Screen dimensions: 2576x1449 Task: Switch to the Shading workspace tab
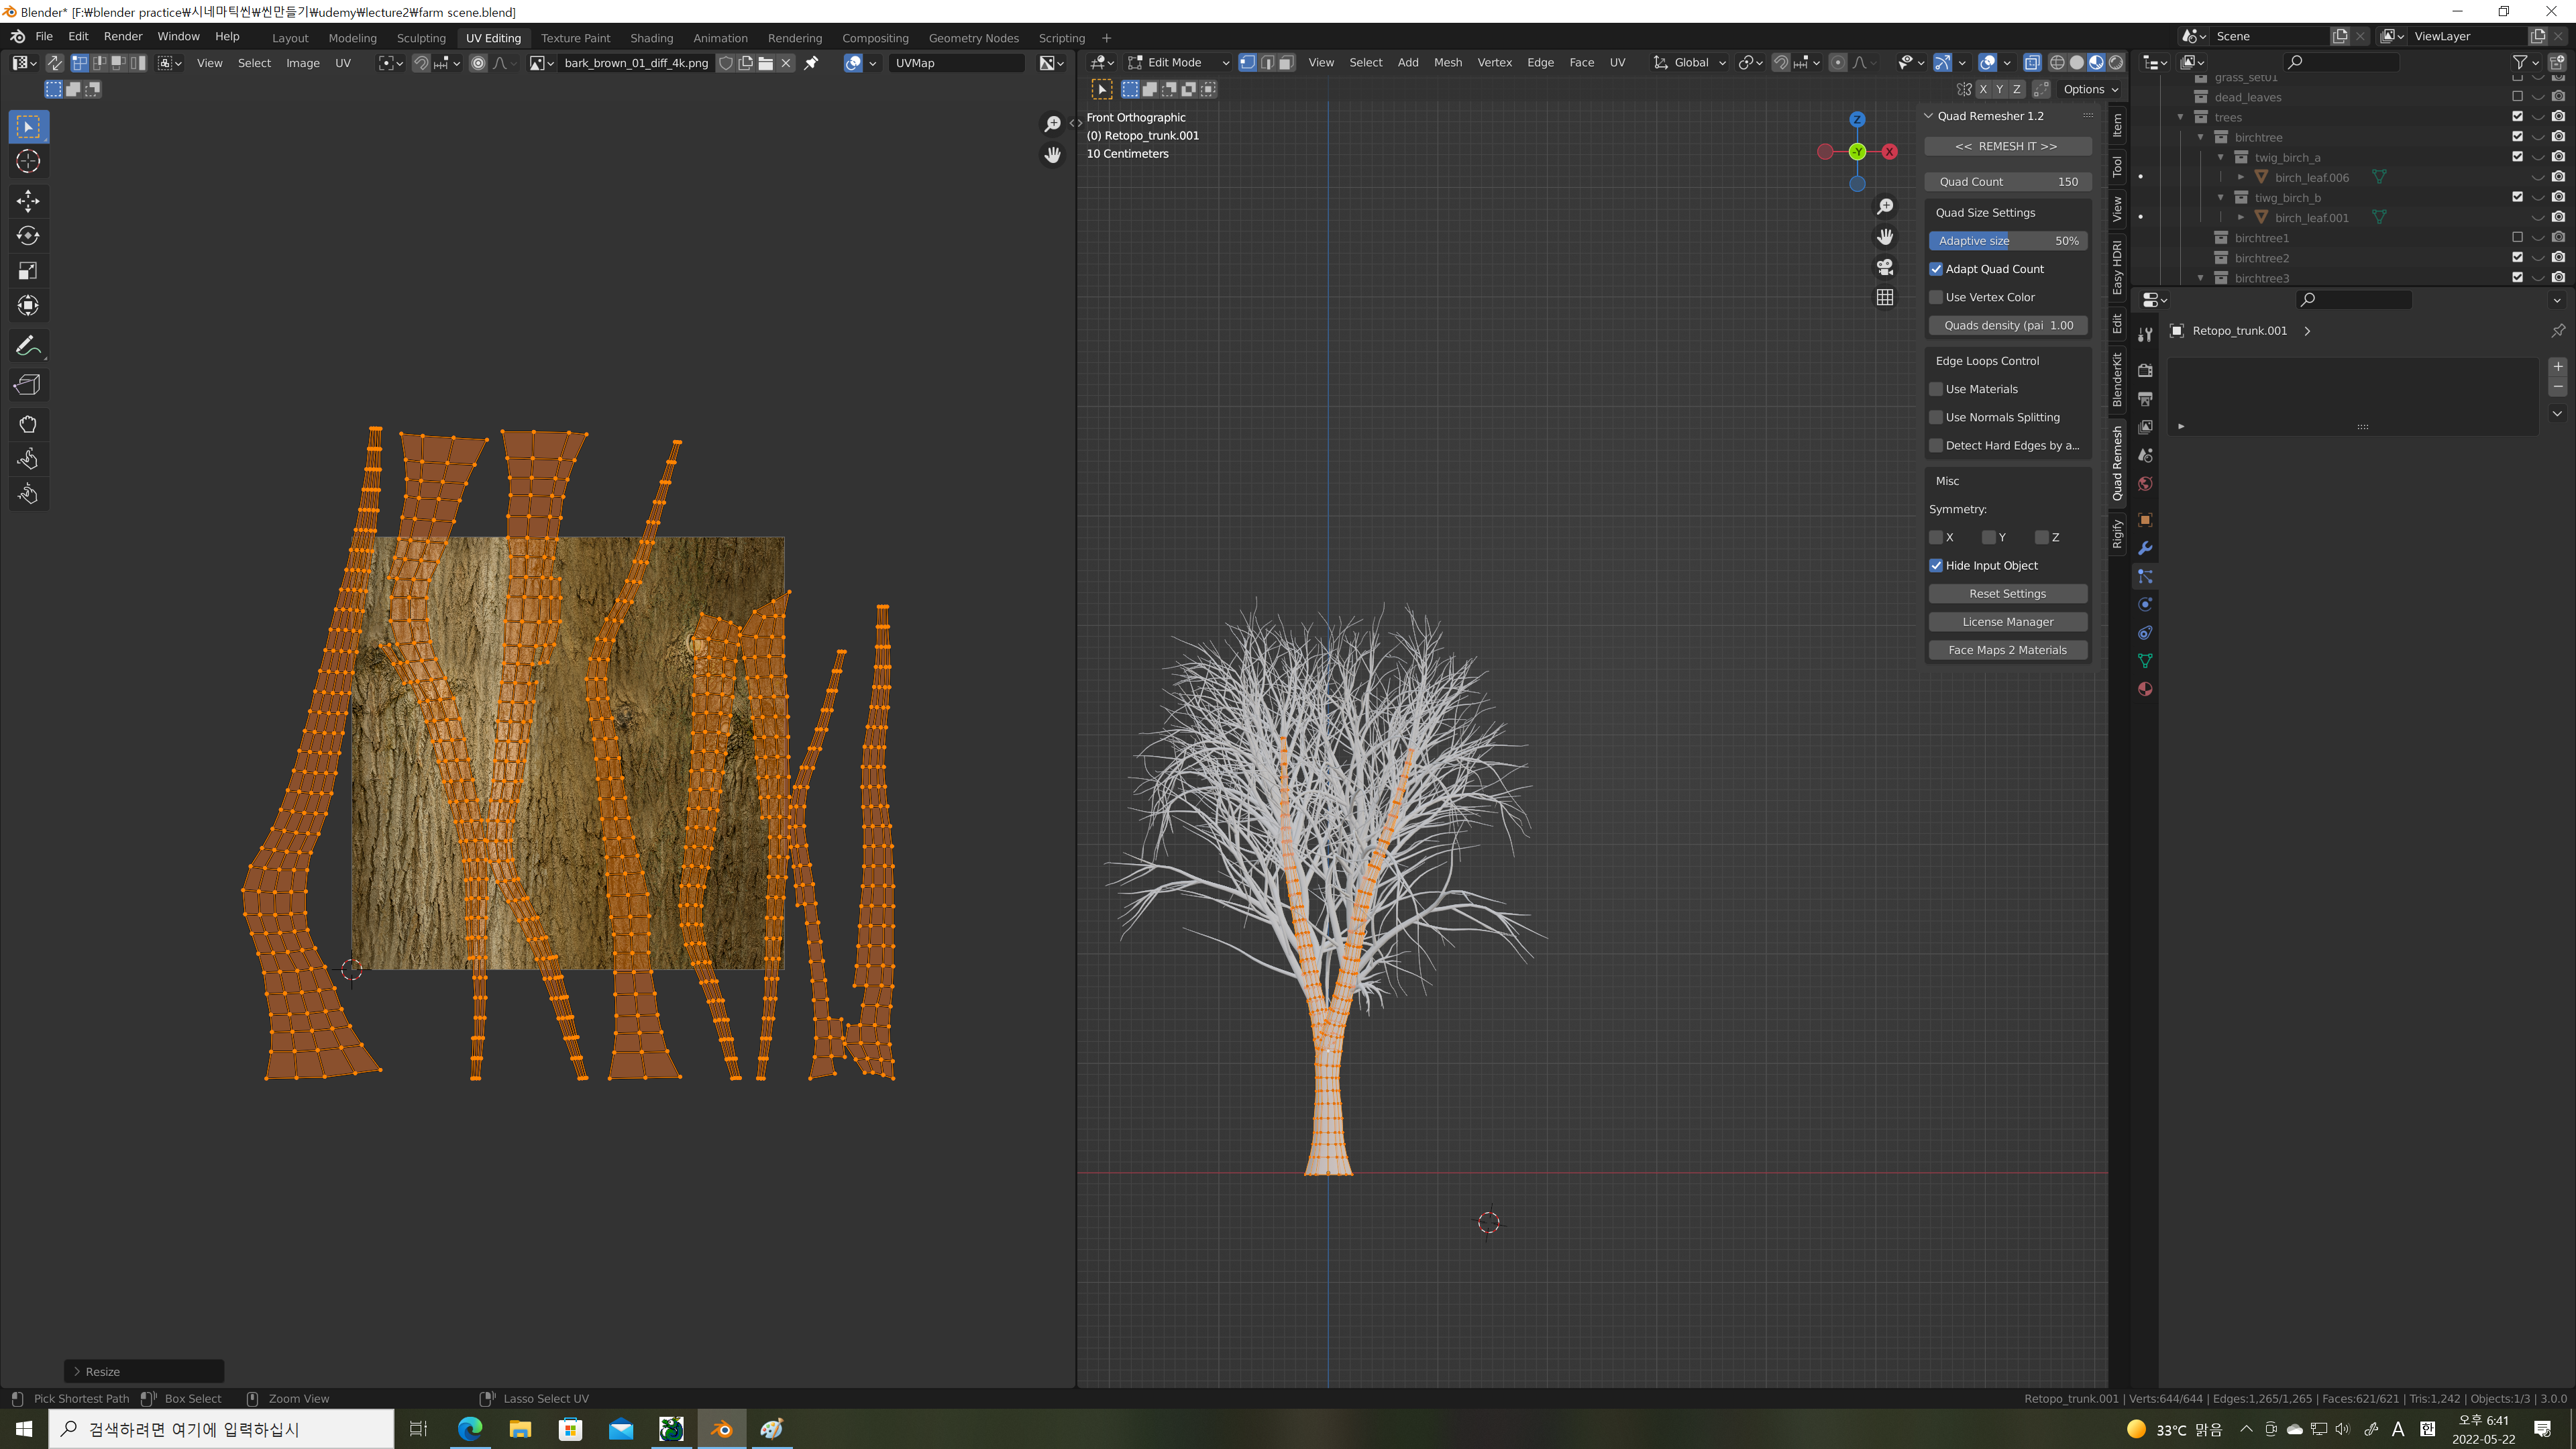click(651, 38)
